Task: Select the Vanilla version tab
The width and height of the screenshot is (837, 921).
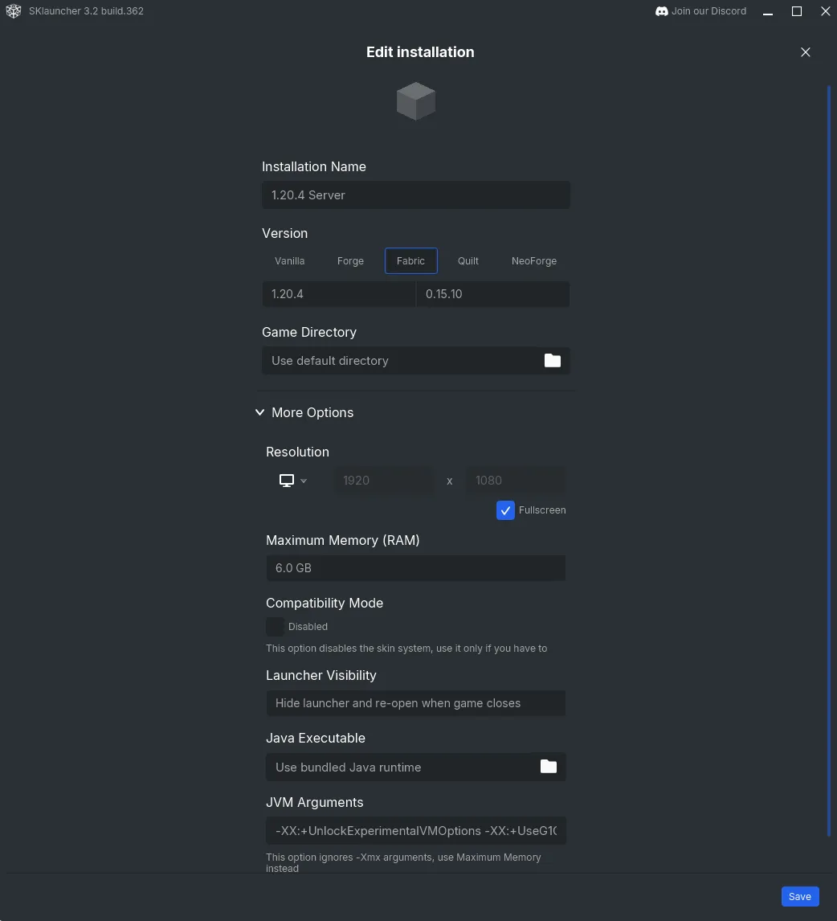Action: (289, 261)
